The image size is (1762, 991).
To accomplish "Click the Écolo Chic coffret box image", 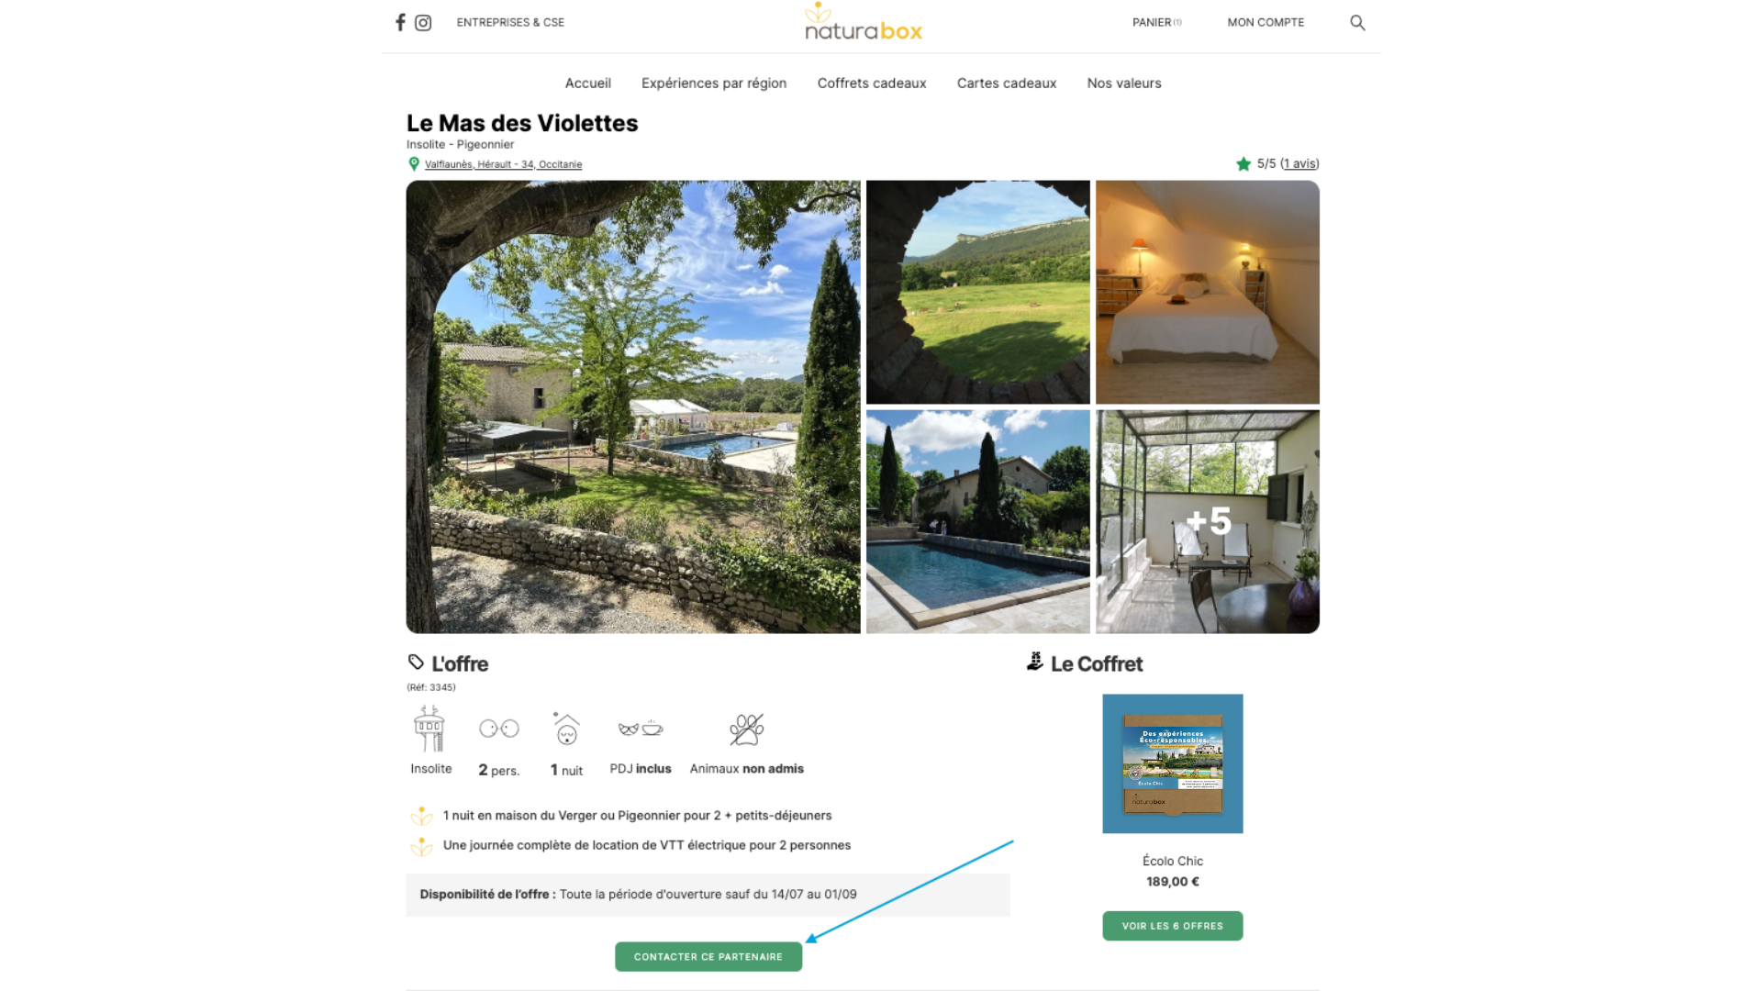I will (1173, 763).
